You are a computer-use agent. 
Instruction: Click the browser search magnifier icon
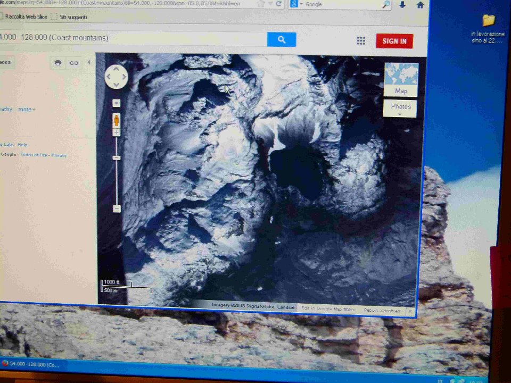click(x=386, y=4)
